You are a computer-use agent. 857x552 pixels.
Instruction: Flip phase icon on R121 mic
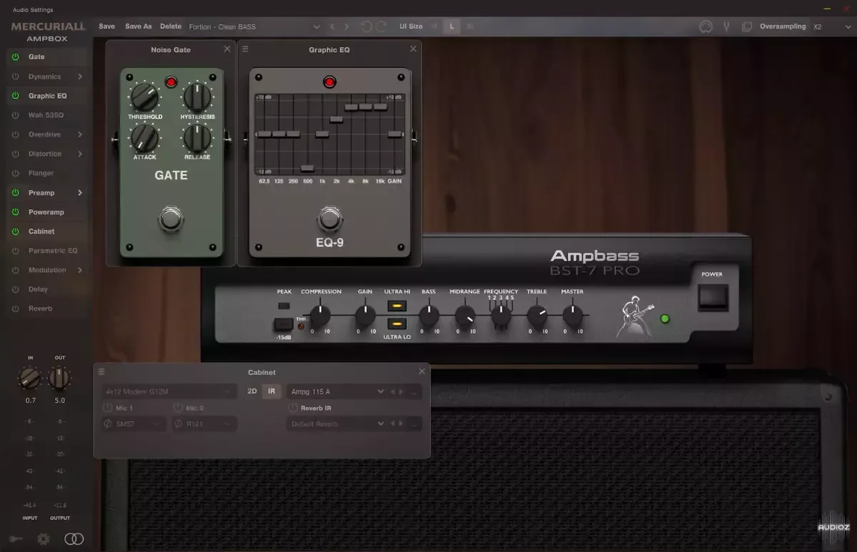[x=178, y=424]
